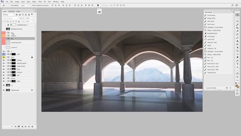Select the Paint Bucket tool

[237, 51]
